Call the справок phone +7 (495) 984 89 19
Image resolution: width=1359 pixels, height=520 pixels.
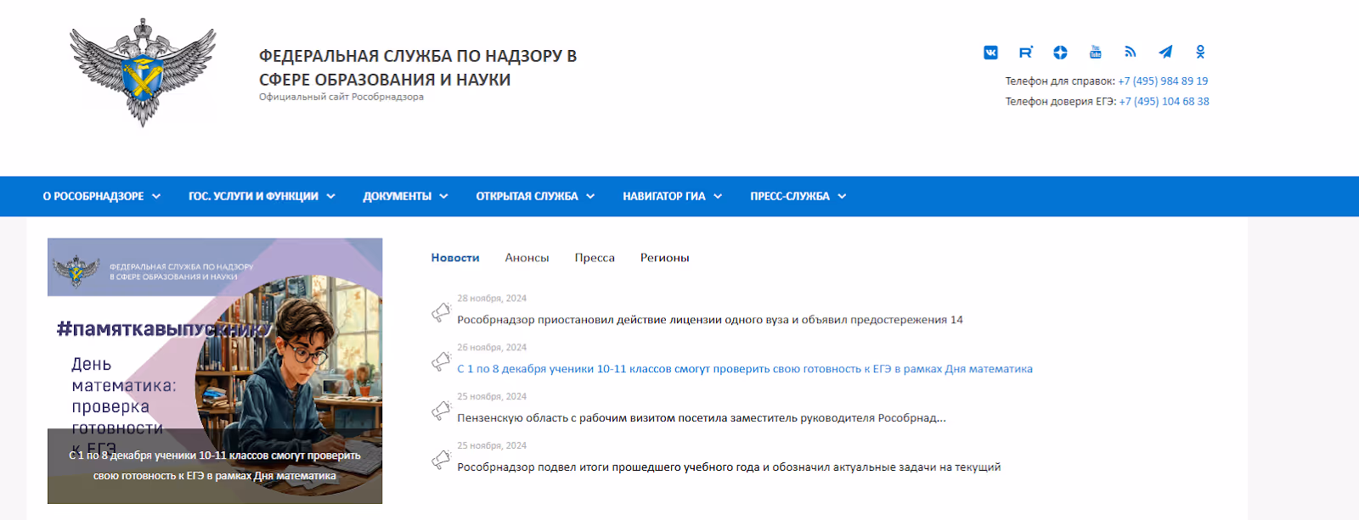(1163, 81)
